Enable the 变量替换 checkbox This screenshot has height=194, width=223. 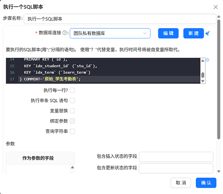point(72,111)
